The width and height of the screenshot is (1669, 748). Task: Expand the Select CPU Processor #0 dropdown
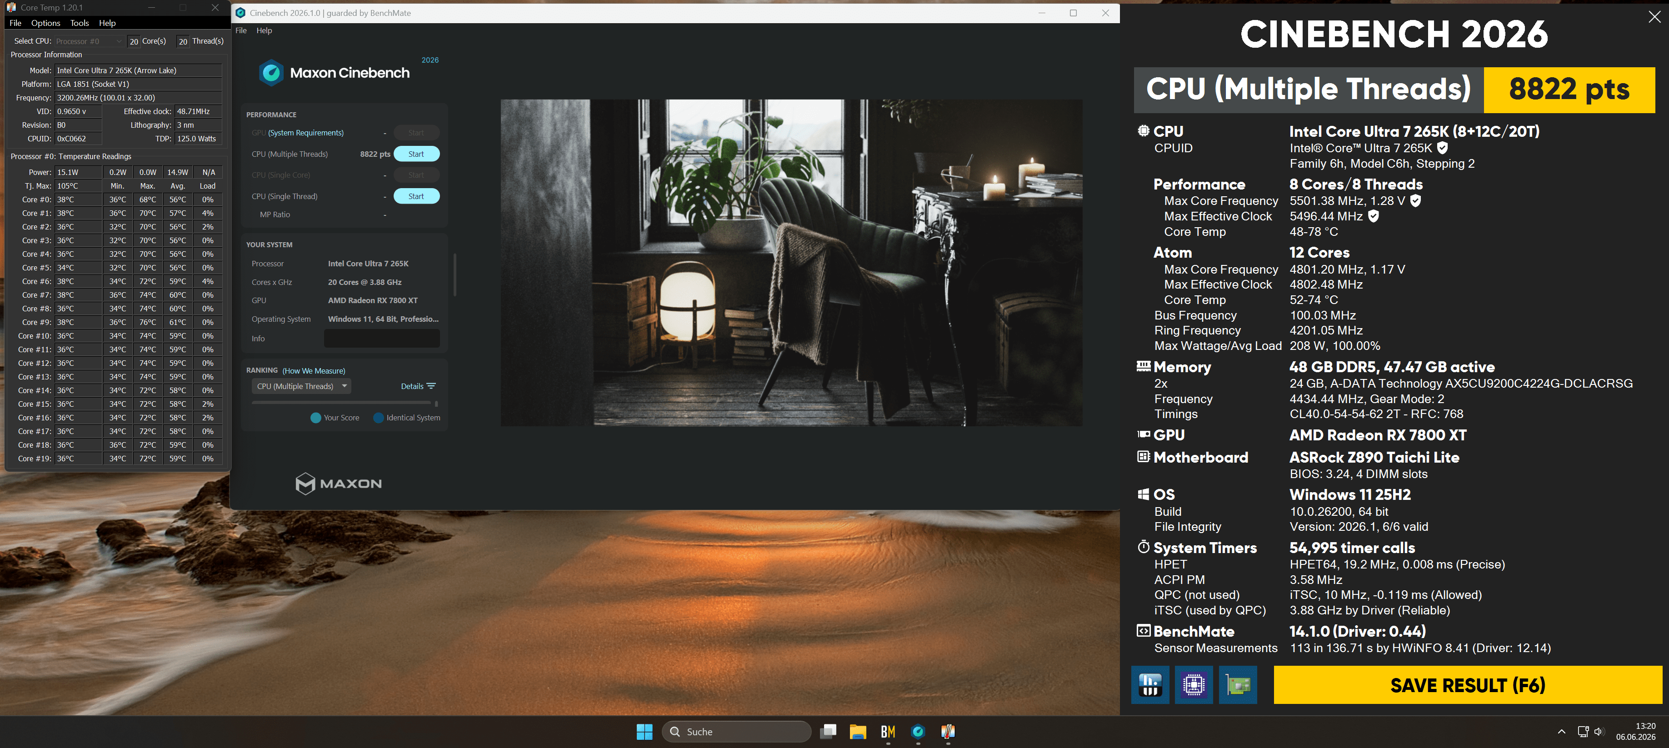pos(89,41)
